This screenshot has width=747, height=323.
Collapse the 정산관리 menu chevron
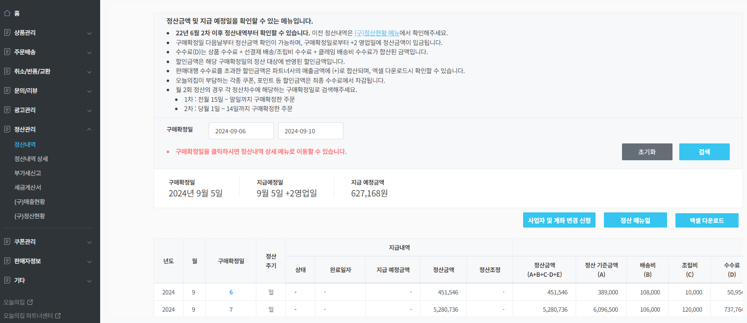[89, 129]
